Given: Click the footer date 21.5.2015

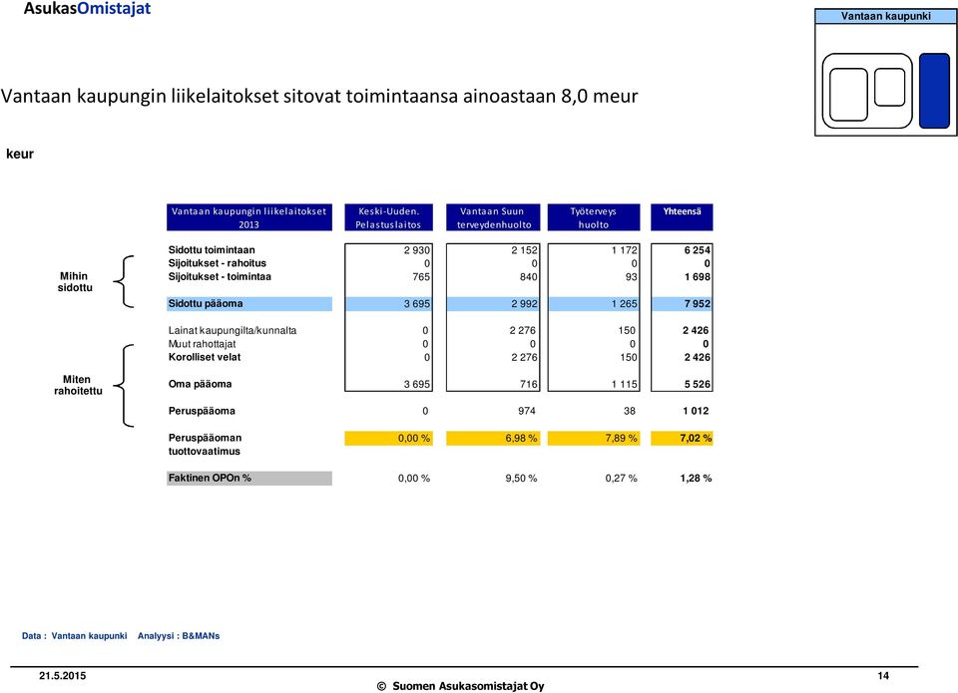Looking at the screenshot, I should click(62, 676).
